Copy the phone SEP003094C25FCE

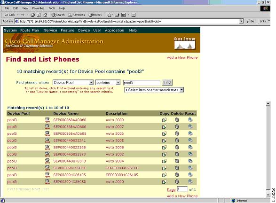[164, 168]
